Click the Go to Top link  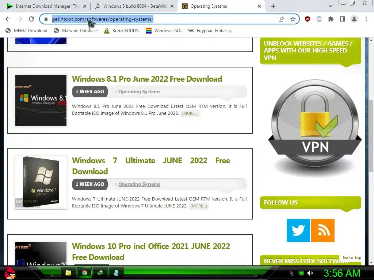click(352, 257)
